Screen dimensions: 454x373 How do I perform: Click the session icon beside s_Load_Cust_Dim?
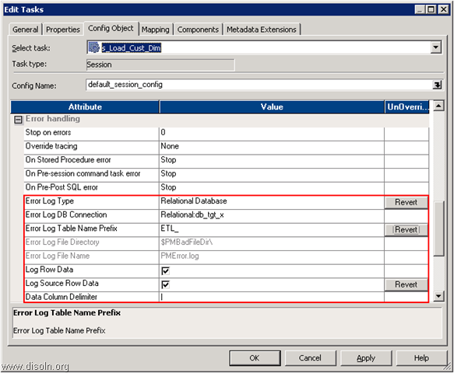click(93, 47)
